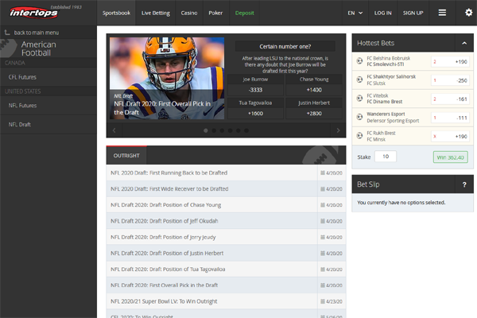The height and width of the screenshot is (318, 477).
Task: Bet on Justin Herbert at +2800
Action: [314, 113]
